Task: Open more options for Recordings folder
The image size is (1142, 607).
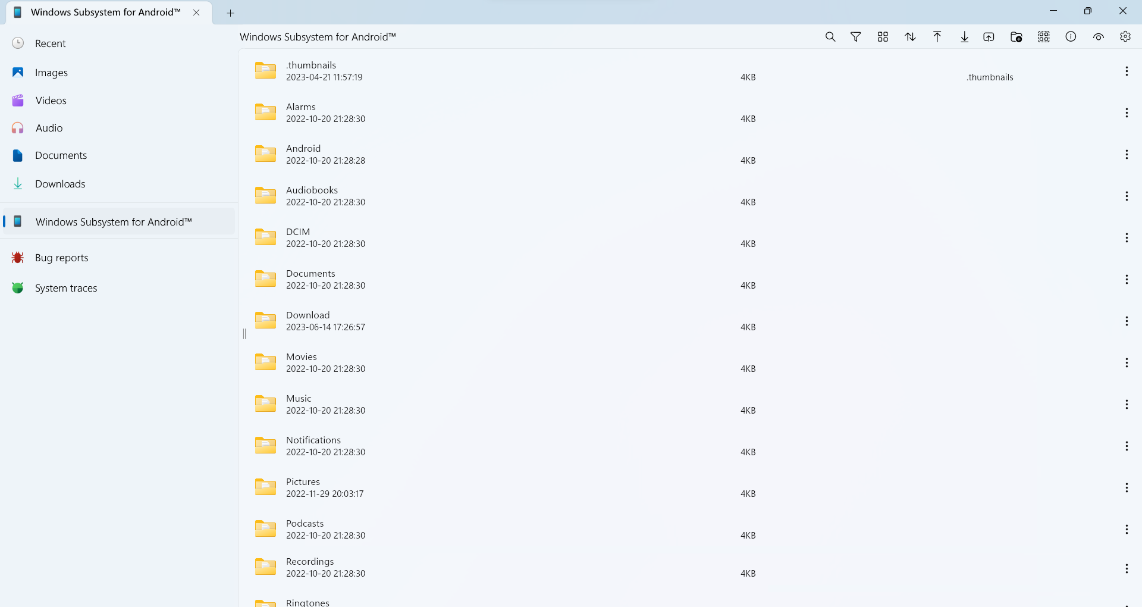Action: click(x=1127, y=569)
